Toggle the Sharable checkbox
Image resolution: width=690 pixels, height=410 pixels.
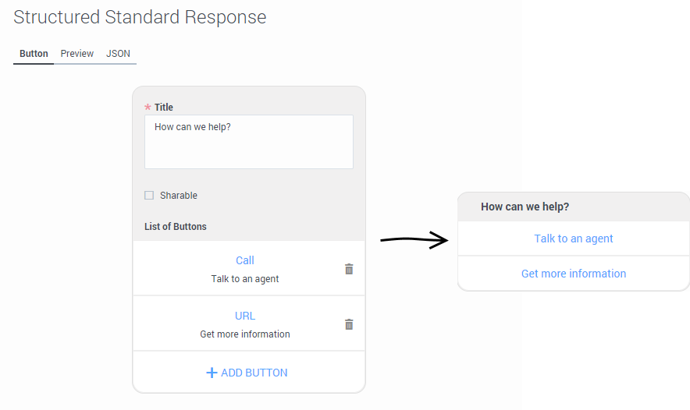tap(149, 196)
